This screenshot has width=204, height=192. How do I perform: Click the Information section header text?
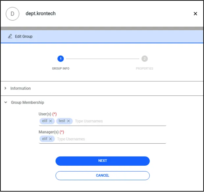tap(20, 88)
